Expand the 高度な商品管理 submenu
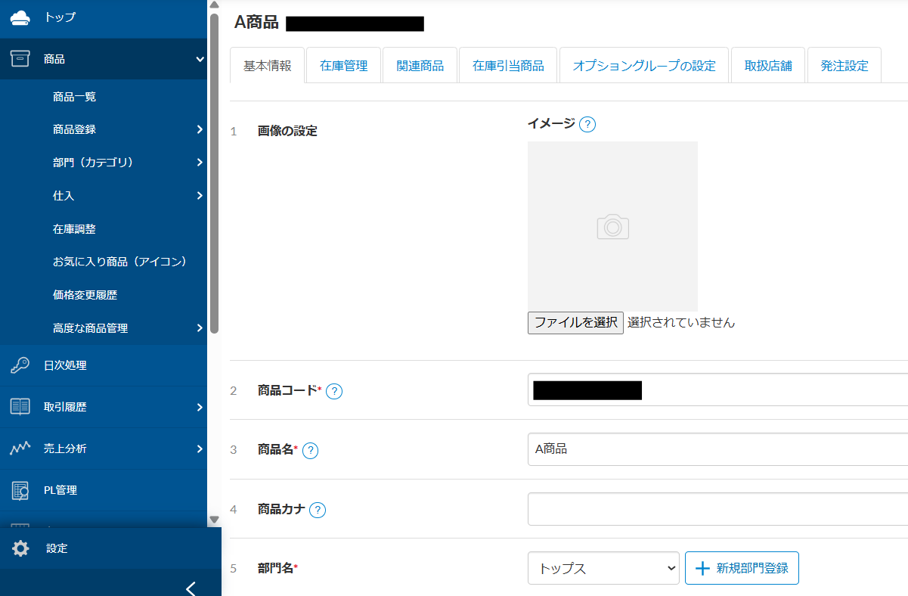 click(x=200, y=328)
